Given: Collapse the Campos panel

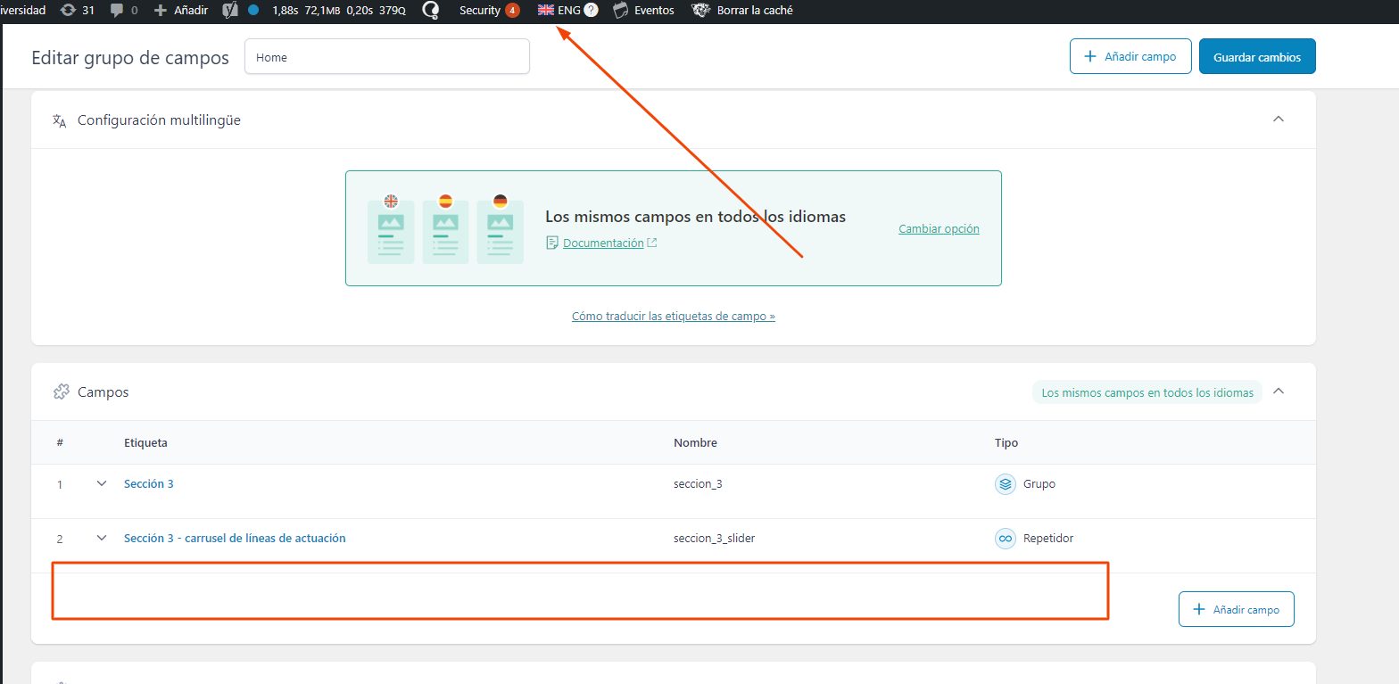Looking at the screenshot, I should click(1278, 391).
